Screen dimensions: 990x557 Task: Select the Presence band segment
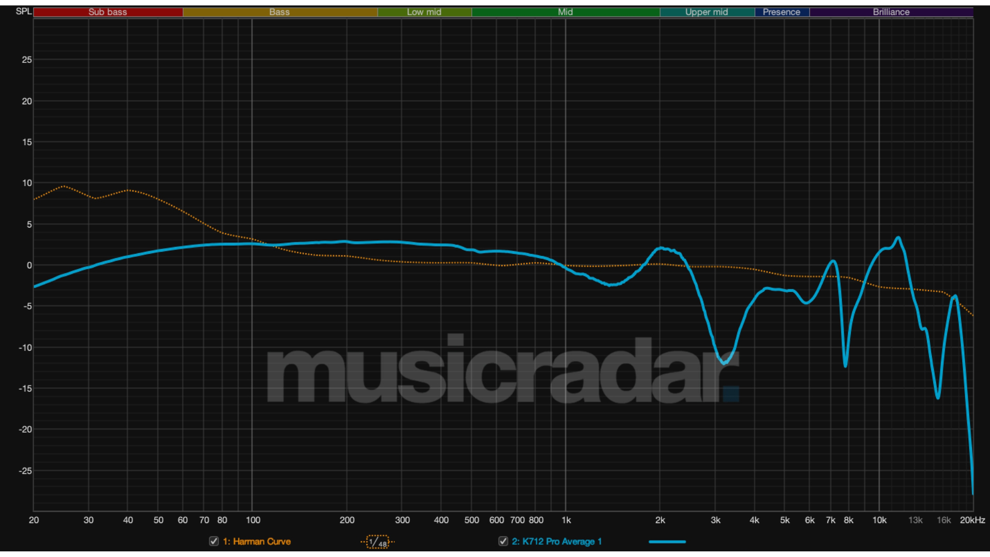[782, 11]
